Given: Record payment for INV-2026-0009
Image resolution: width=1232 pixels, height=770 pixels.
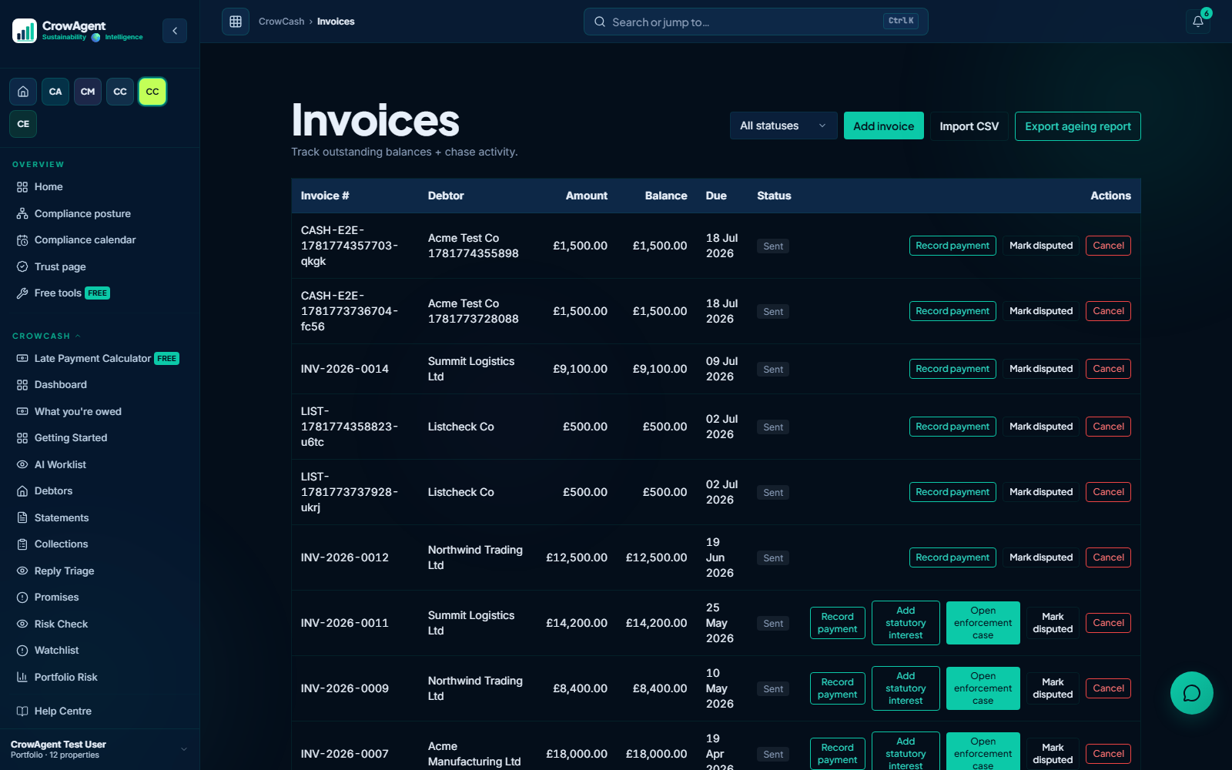Looking at the screenshot, I should [x=837, y=688].
